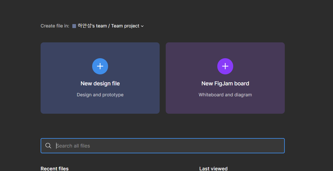Click the chevron next to Team project
This screenshot has height=171, width=333.
tap(142, 26)
